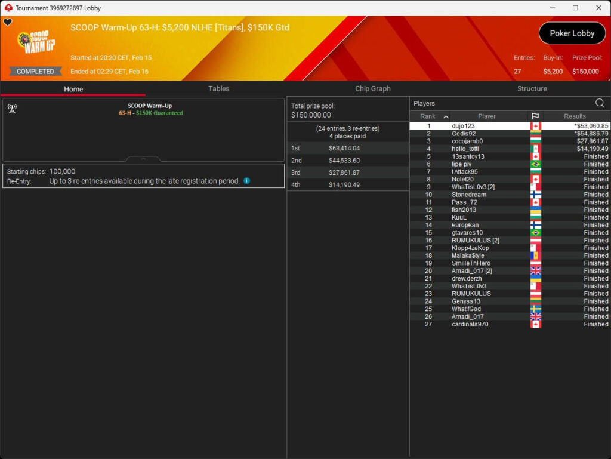Click the player search magnifier icon

(x=600, y=103)
